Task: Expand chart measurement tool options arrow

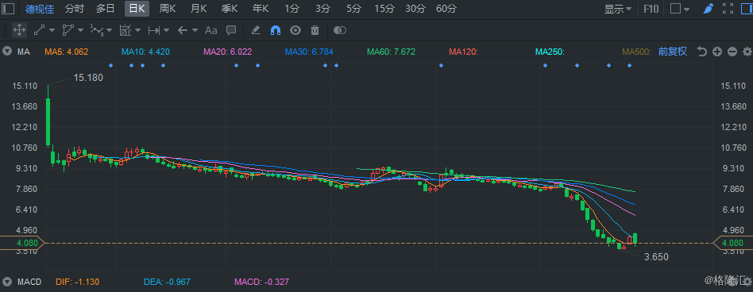Action: [138, 30]
